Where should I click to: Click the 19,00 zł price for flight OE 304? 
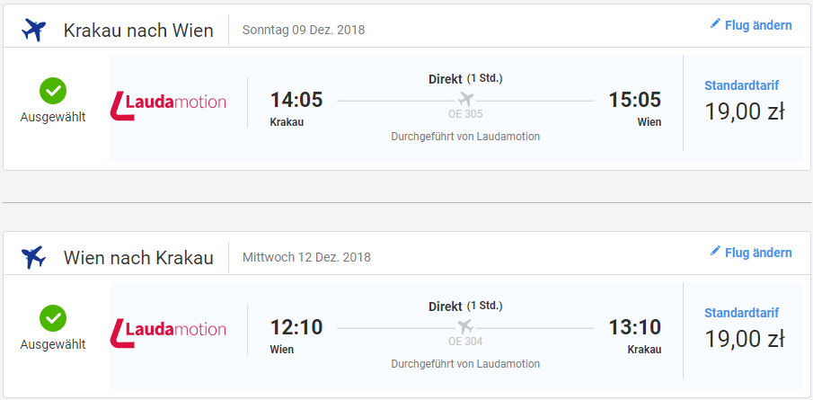744,339
